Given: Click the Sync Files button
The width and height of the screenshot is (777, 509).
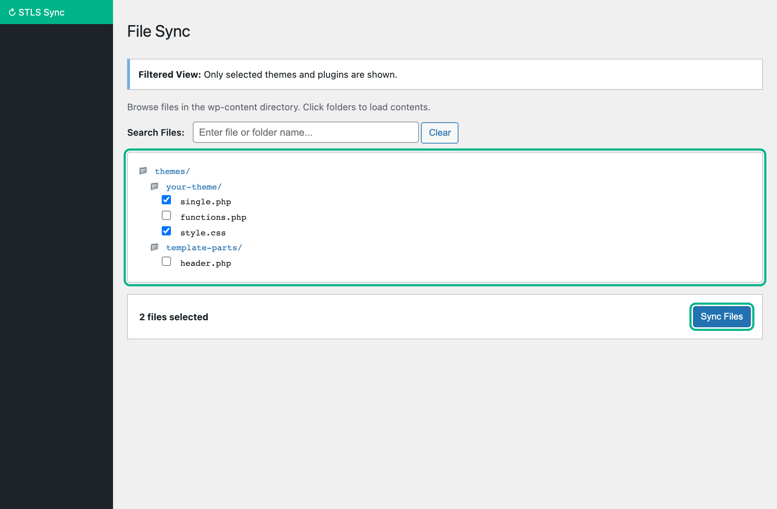Looking at the screenshot, I should [722, 317].
